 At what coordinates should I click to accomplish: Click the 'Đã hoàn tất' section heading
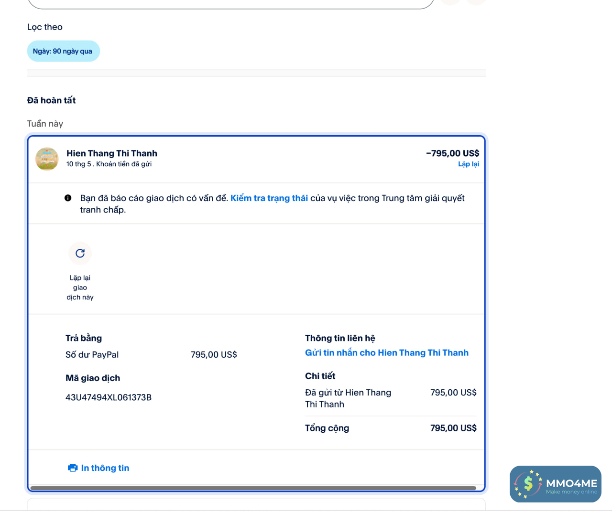point(51,100)
